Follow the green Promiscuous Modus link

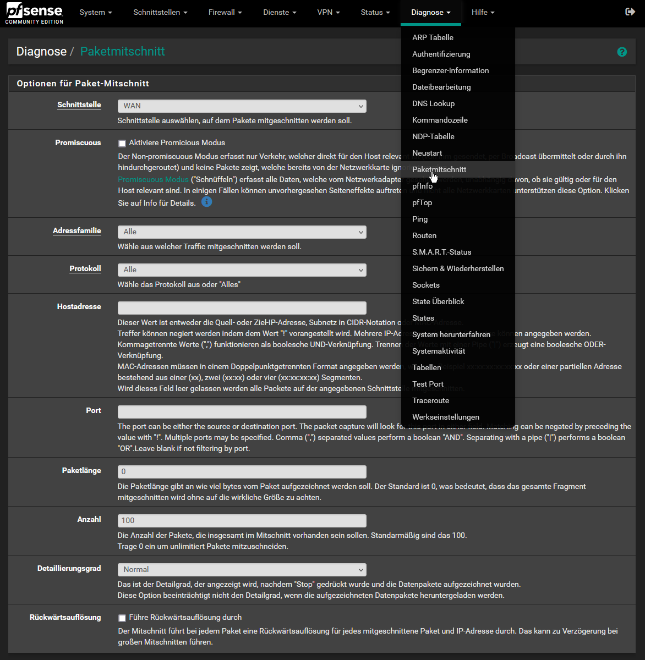pos(154,179)
